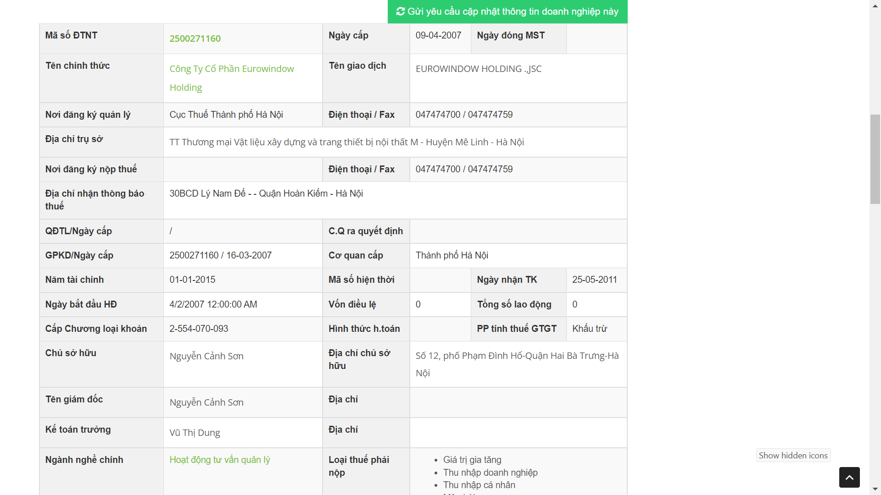Select fiscal year date 01-01-2015
Viewport: 881px width, 495px height.
coord(192,280)
